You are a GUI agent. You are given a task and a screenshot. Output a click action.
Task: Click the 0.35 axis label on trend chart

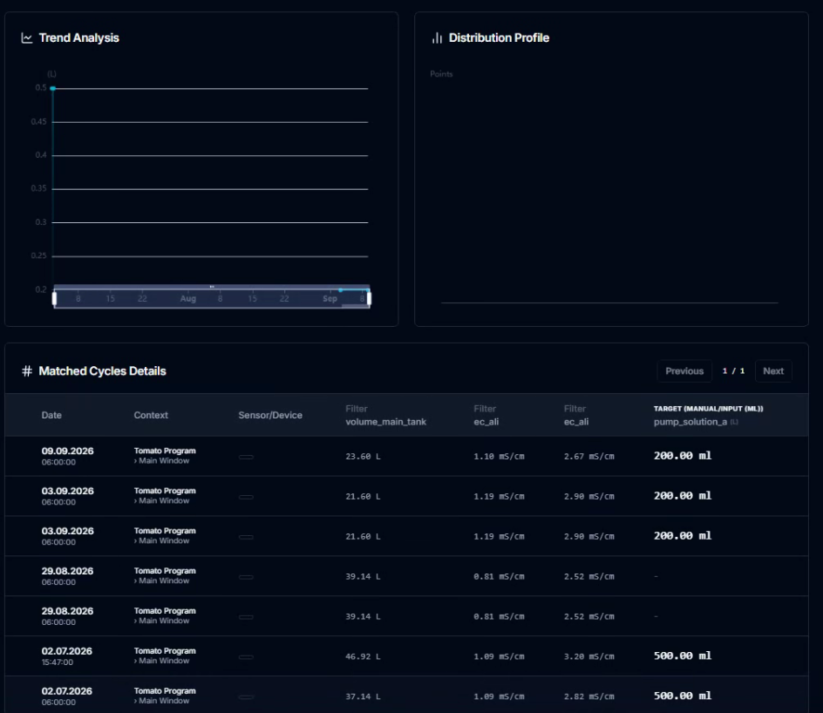point(39,188)
